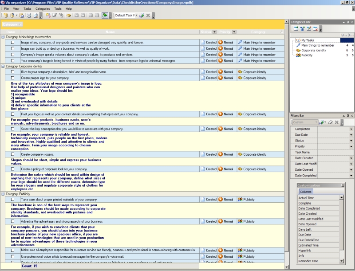355x271 pixels.
Task: Close the Customization window
Action: [x=343, y=185]
